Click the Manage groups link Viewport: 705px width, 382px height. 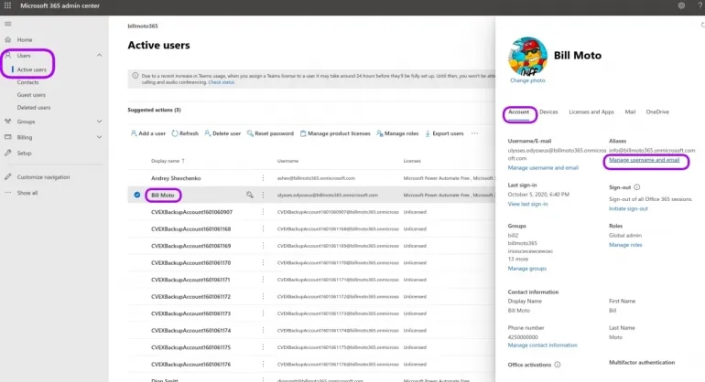point(527,269)
